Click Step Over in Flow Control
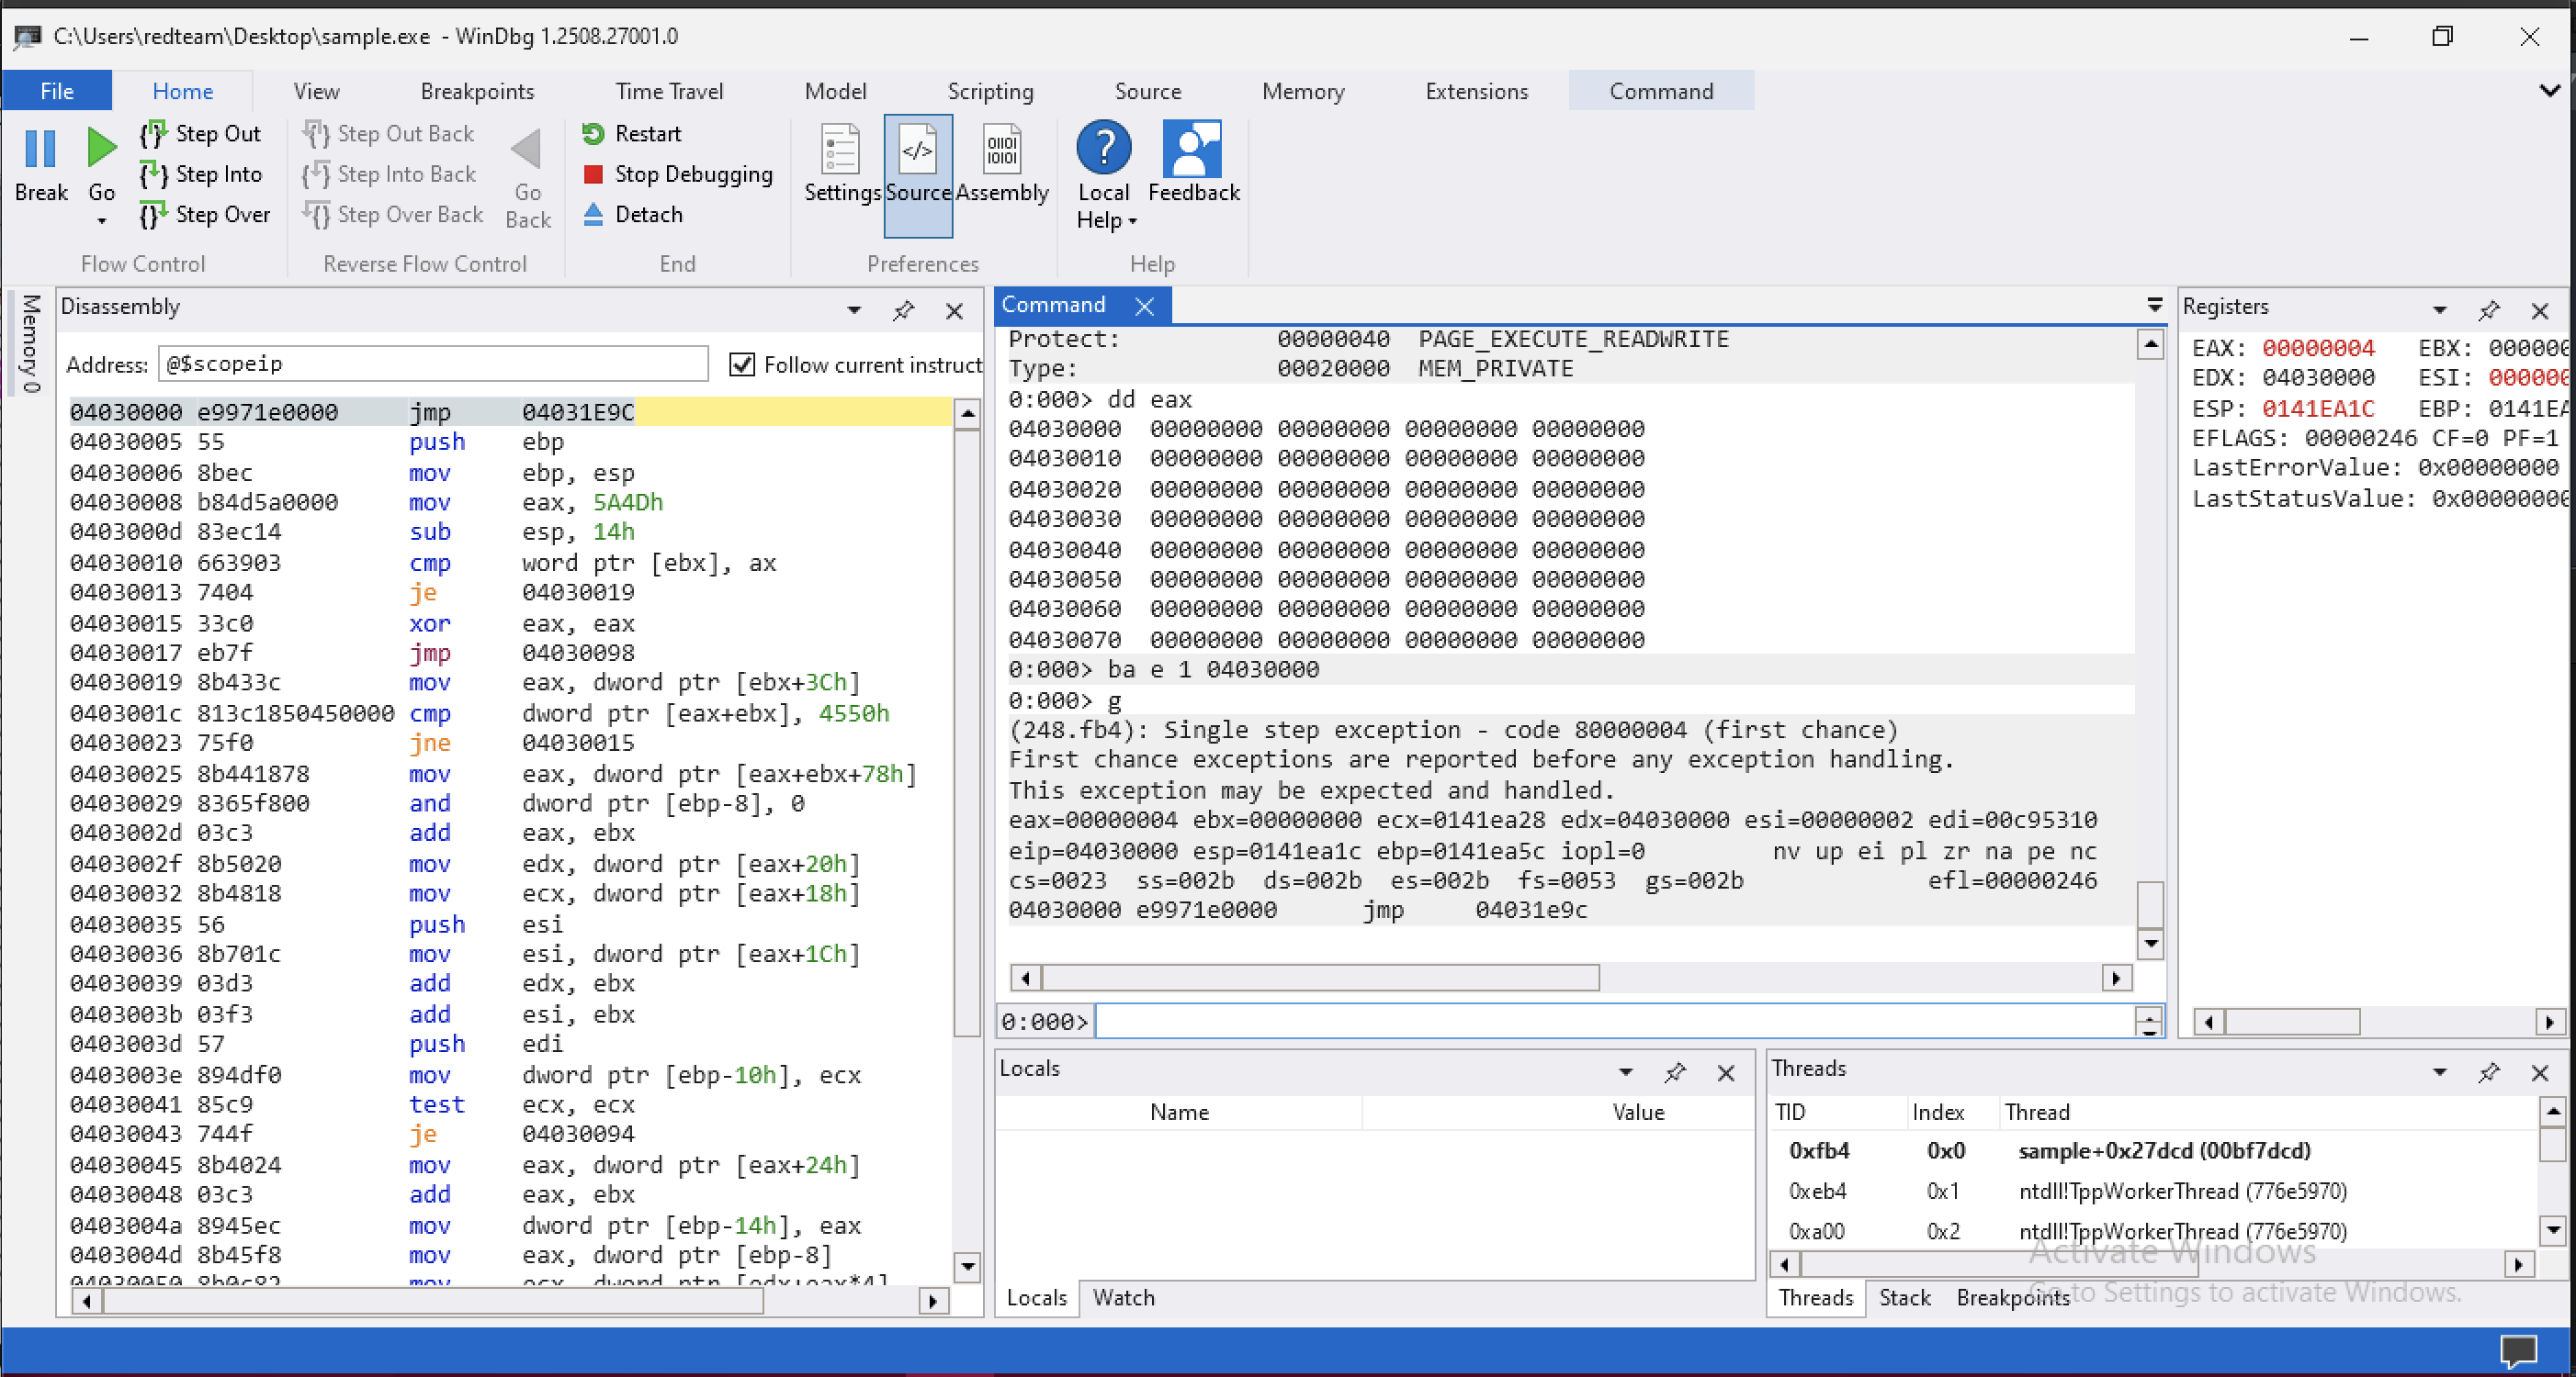This screenshot has width=2576, height=1377. pos(205,214)
